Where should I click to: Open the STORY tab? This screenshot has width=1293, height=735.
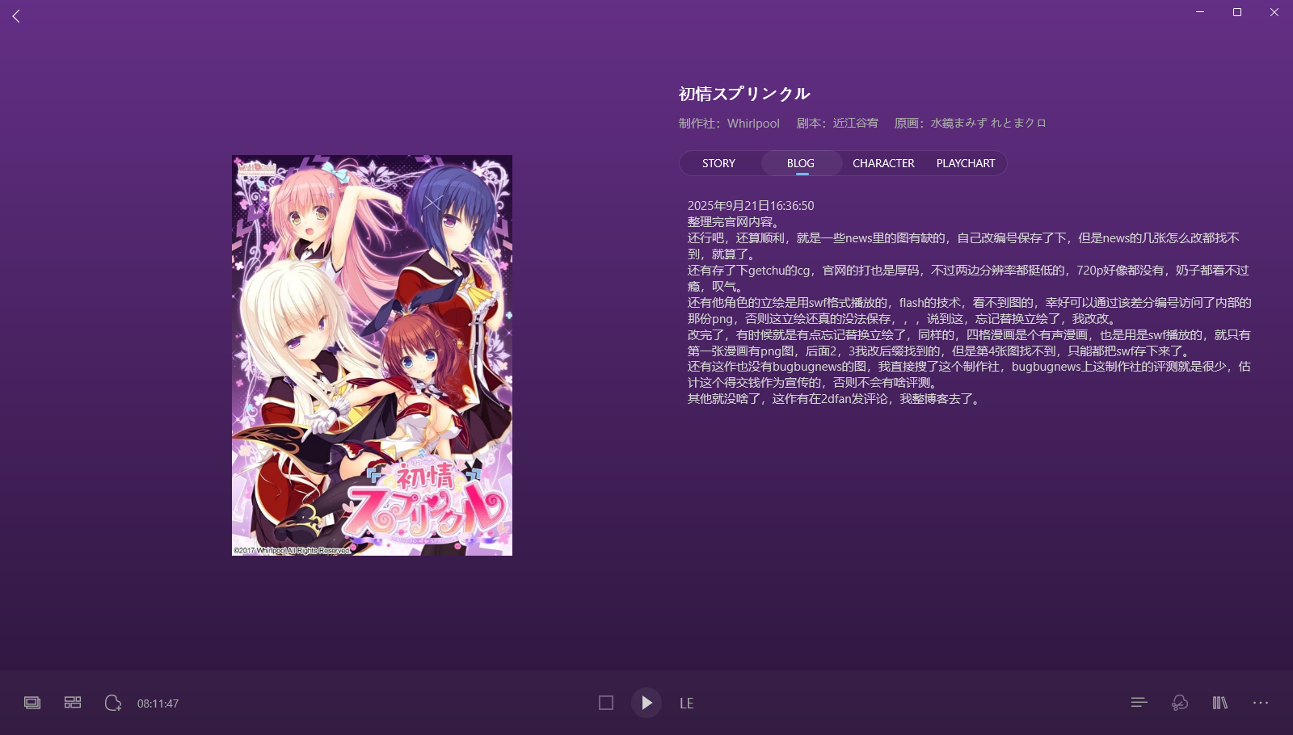point(718,163)
